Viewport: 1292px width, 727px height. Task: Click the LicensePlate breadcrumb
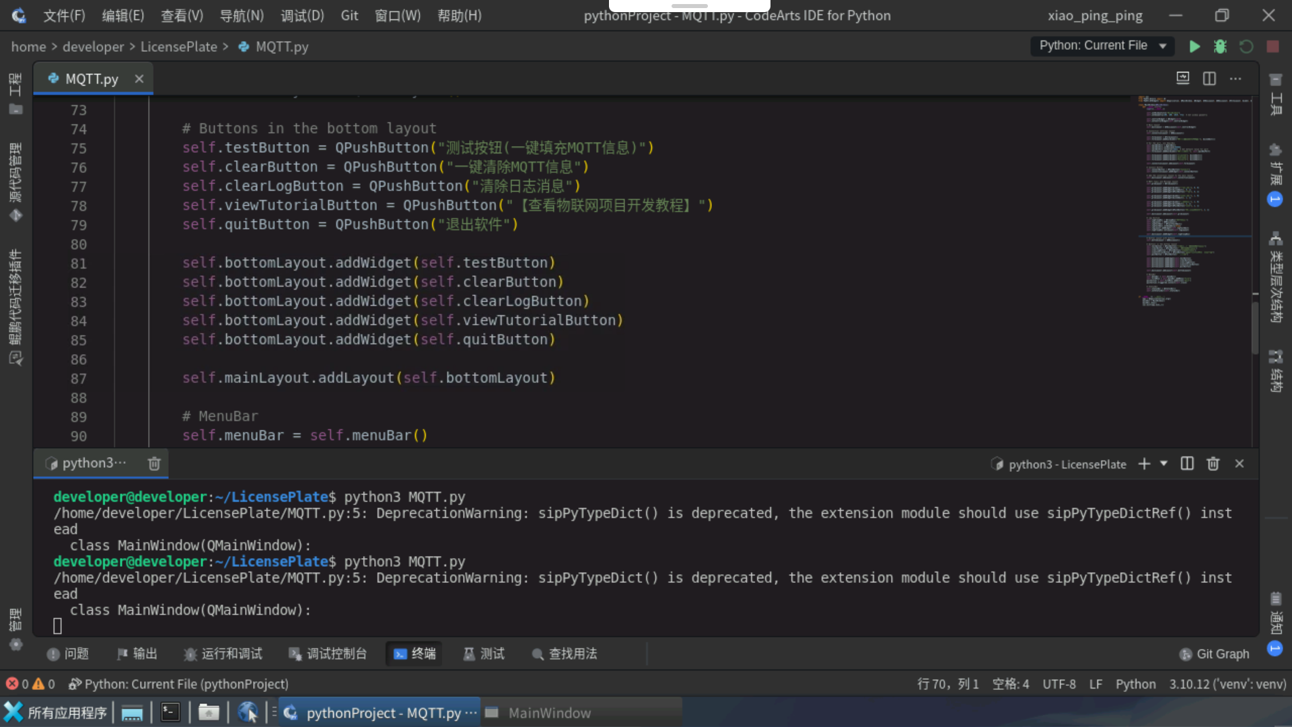pyautogui.click(x=178, y=46)
